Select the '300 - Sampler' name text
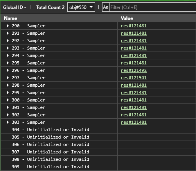Image resolution: width=196 pixels, height=171 pixels. [x=29, y=100]
